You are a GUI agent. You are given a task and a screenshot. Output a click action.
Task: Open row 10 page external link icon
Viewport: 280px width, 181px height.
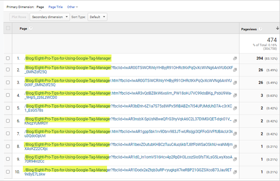tap(235, 172)
